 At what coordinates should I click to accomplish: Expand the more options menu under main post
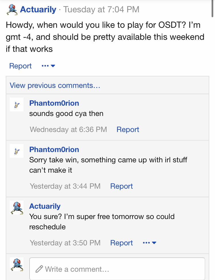coord(48,66)
